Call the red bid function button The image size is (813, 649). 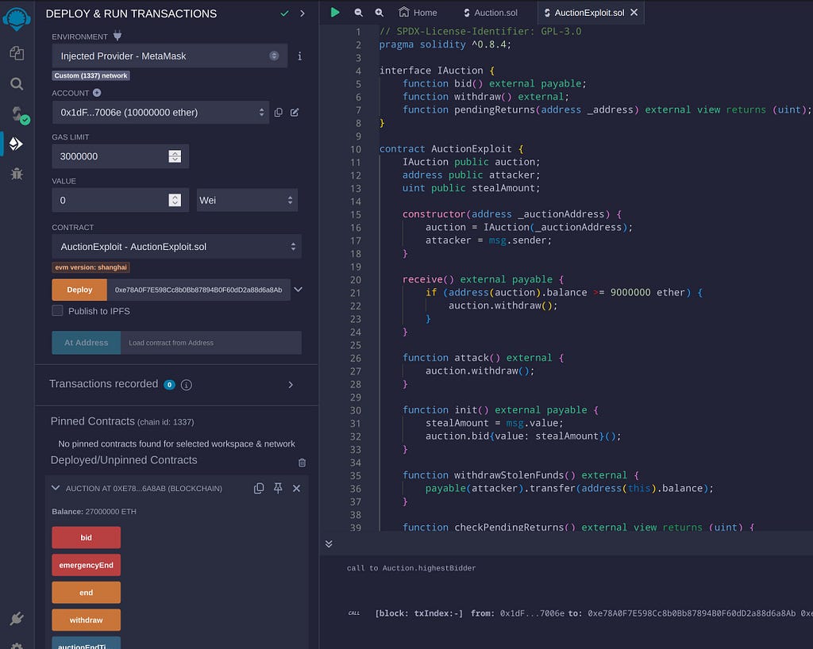[x=86, y=538]
